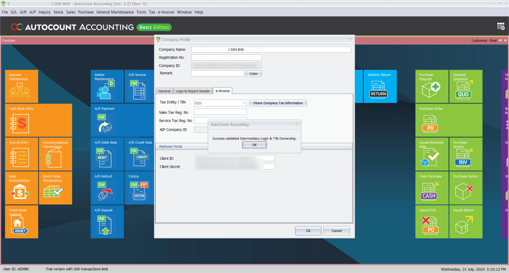The height and width of the screenshot is (273, 509).
Task: Expand the Tax Entity / TIN dropdown
Action: (x=244, y=103)
